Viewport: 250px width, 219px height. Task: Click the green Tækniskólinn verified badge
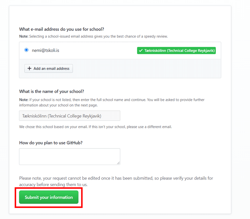(x=176, y=51)
